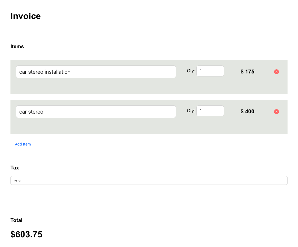Click the % symbol in Tax field

coord(15,180)
